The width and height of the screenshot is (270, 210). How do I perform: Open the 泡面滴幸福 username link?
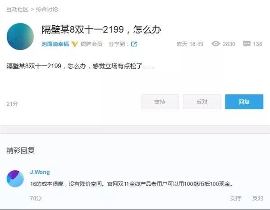55,44
